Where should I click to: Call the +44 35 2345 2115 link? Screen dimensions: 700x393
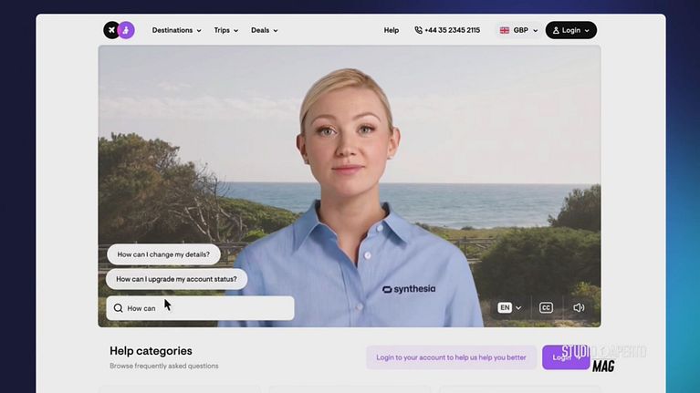pos(452,30)
